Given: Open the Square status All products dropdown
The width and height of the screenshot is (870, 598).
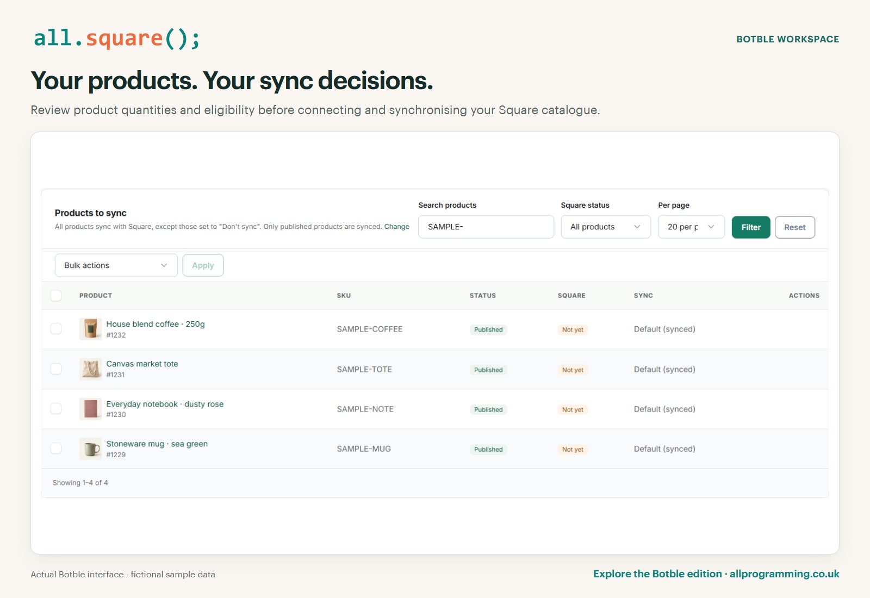Looking at the screenshot, I should 606,227.
